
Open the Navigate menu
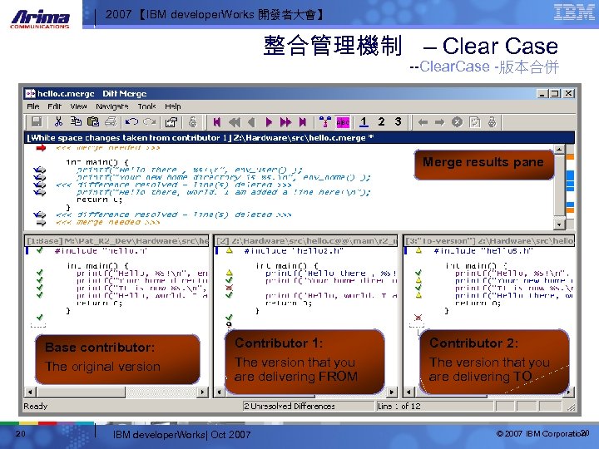[x=112, y=106]
